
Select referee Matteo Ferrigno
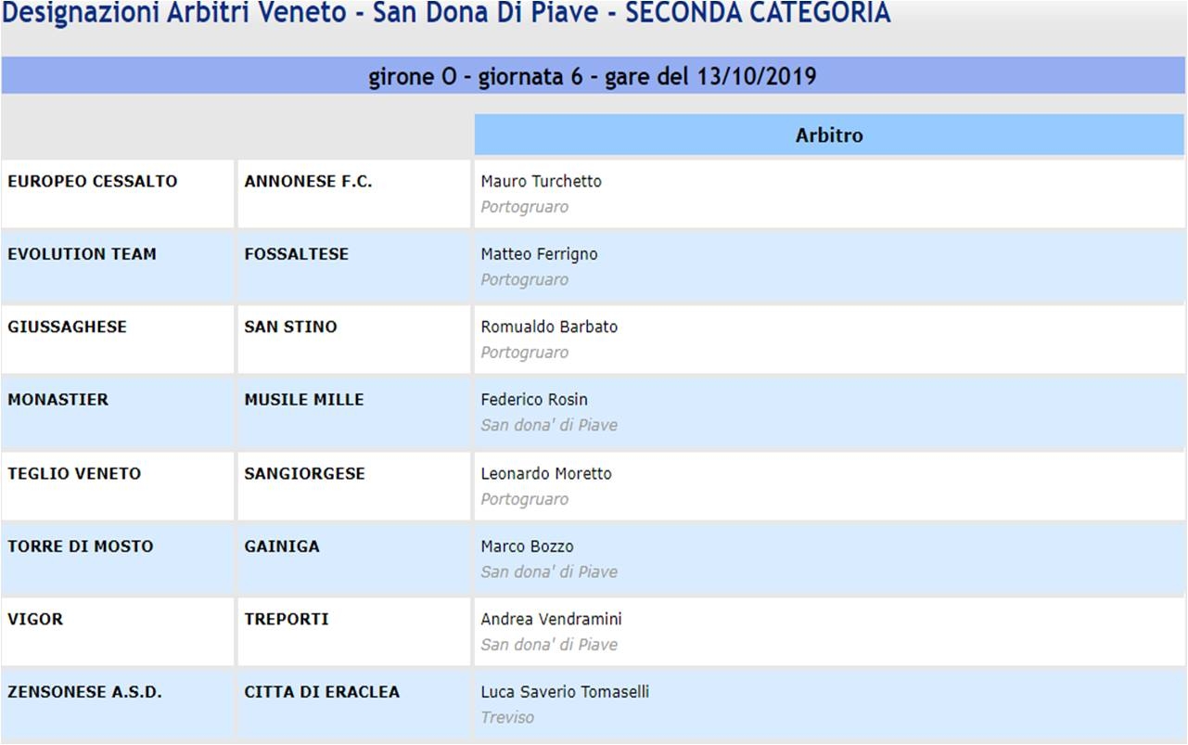pos(539,254)
